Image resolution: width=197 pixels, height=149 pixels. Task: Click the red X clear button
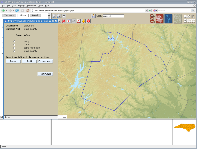click(64, 21)
